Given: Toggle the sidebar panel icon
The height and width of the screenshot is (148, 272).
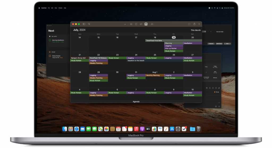Looking at the screenshot, I should pyautogui.click(x=84, y=24).
